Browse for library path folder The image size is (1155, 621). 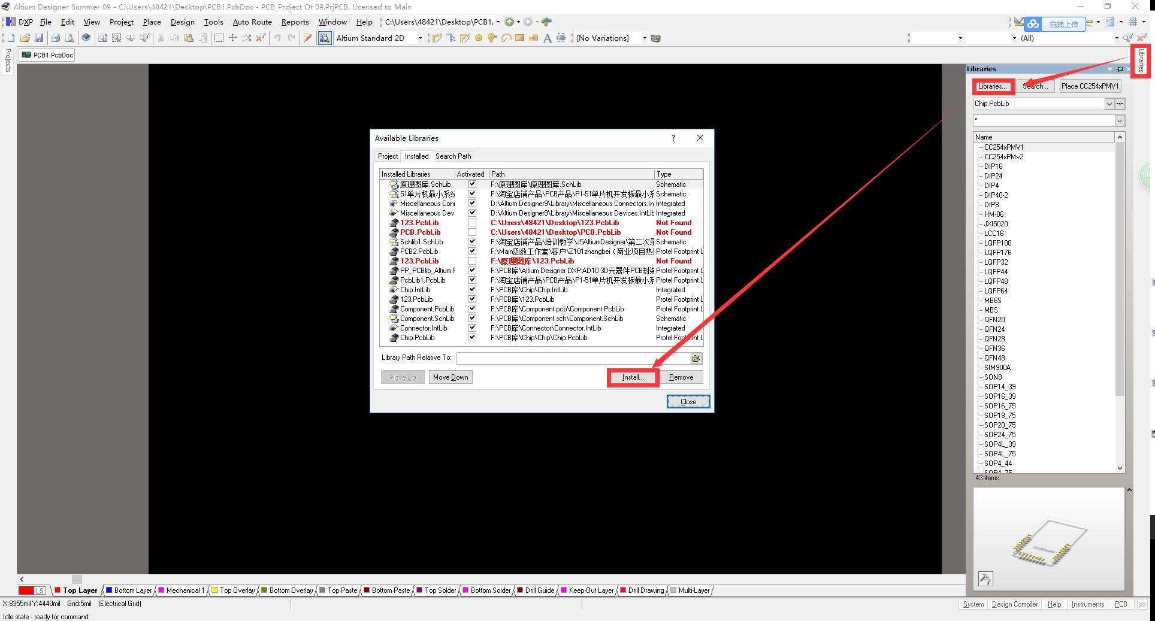coord(696,358)
